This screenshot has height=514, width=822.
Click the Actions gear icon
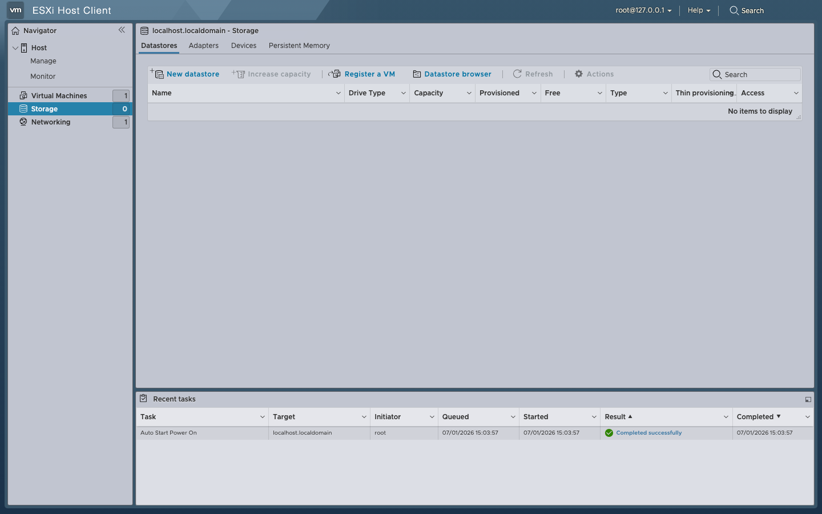579,74
